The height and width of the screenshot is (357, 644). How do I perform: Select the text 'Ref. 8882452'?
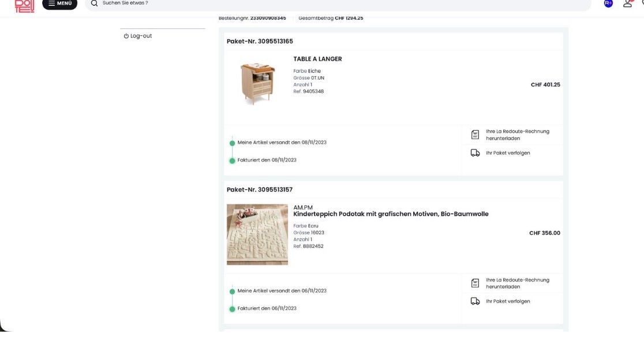[309, 247]
